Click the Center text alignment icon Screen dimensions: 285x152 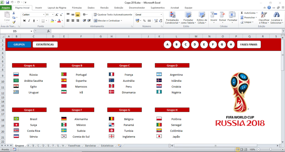pos(73,21)
